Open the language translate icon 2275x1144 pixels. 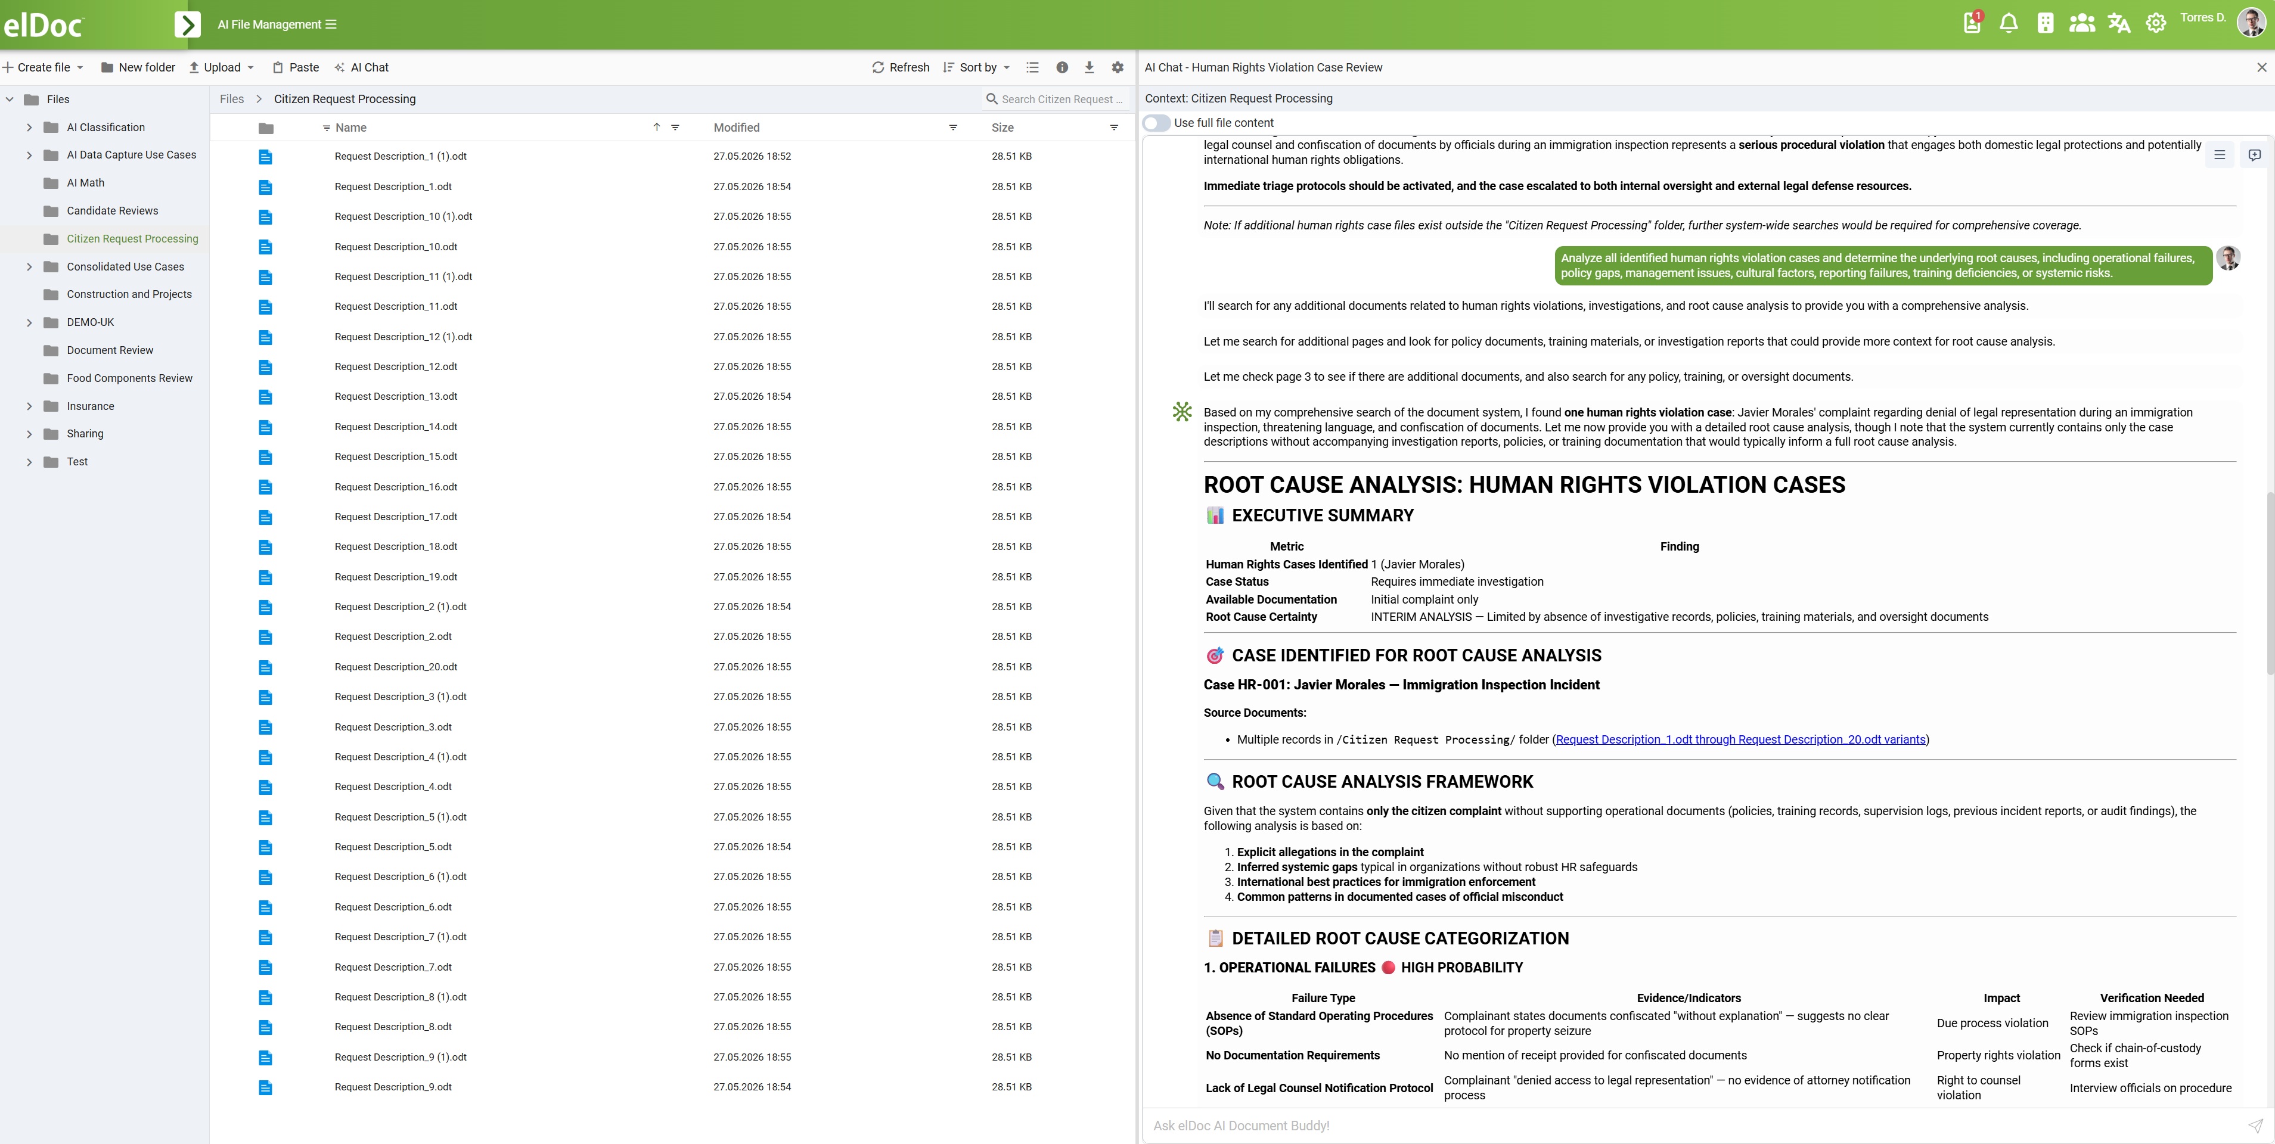2119,24
